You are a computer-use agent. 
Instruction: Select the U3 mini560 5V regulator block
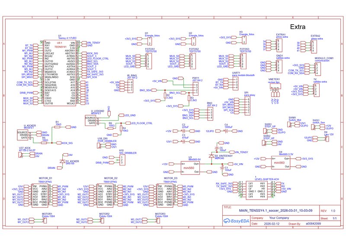click(x=190, y=168)
